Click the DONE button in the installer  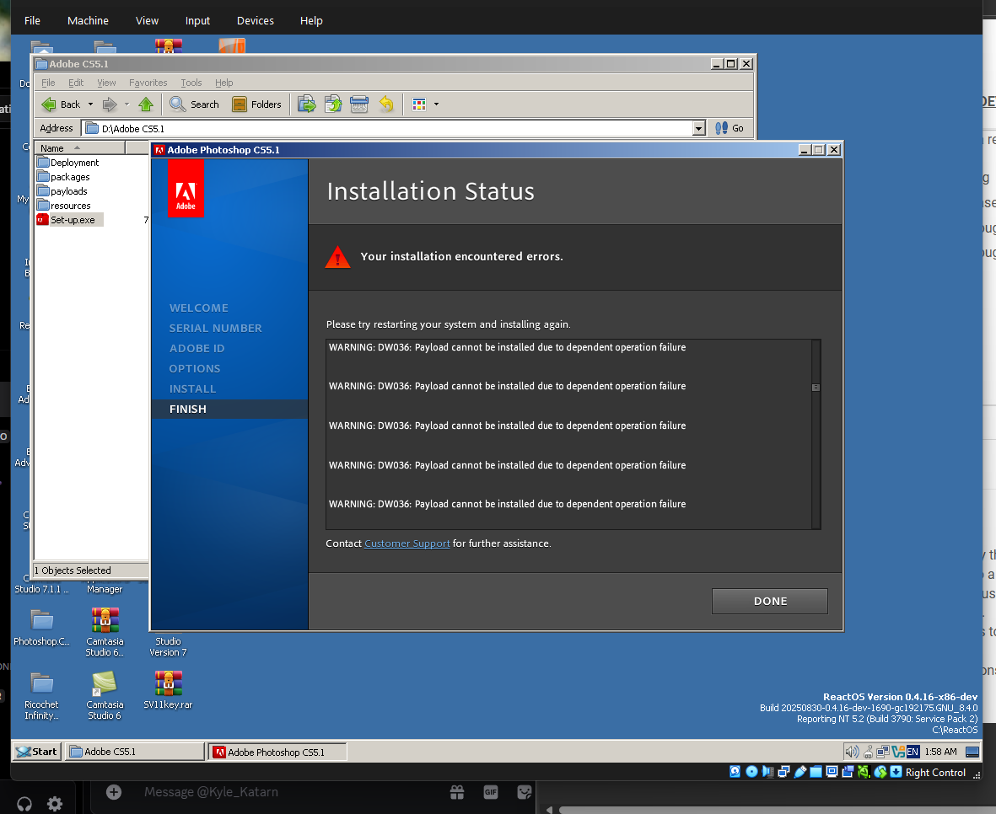(x=770, y=601)
